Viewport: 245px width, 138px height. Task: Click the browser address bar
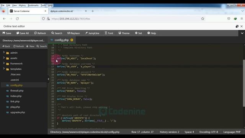click(x=123, y=19)
